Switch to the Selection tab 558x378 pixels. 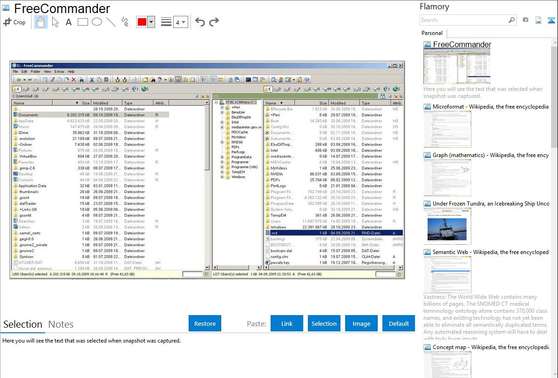click(22, 324)
